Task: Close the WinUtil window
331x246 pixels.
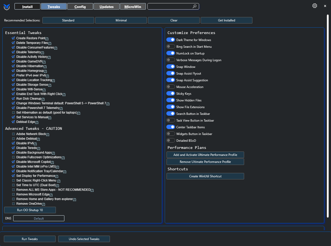Action: click(325, 6)
